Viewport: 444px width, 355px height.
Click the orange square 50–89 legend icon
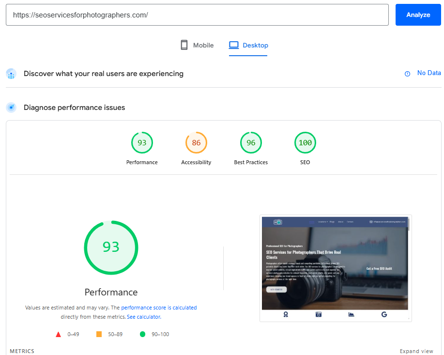99,334
